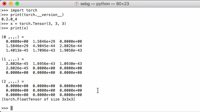Click '[torch.FloatTensor of size 3x3x3]' text
The height and width of the screenshot is (112, 200).
pyautogui.click(x=38, y=99)
